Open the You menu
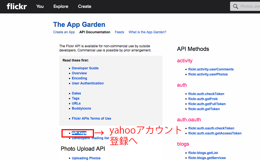The height and width of the screenshot is (161, 260). [x=40, y=6]
